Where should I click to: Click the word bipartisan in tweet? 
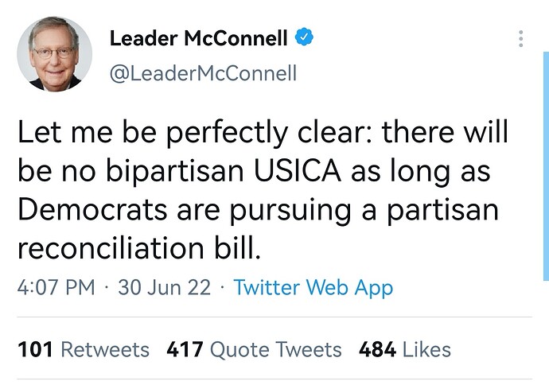175,172
